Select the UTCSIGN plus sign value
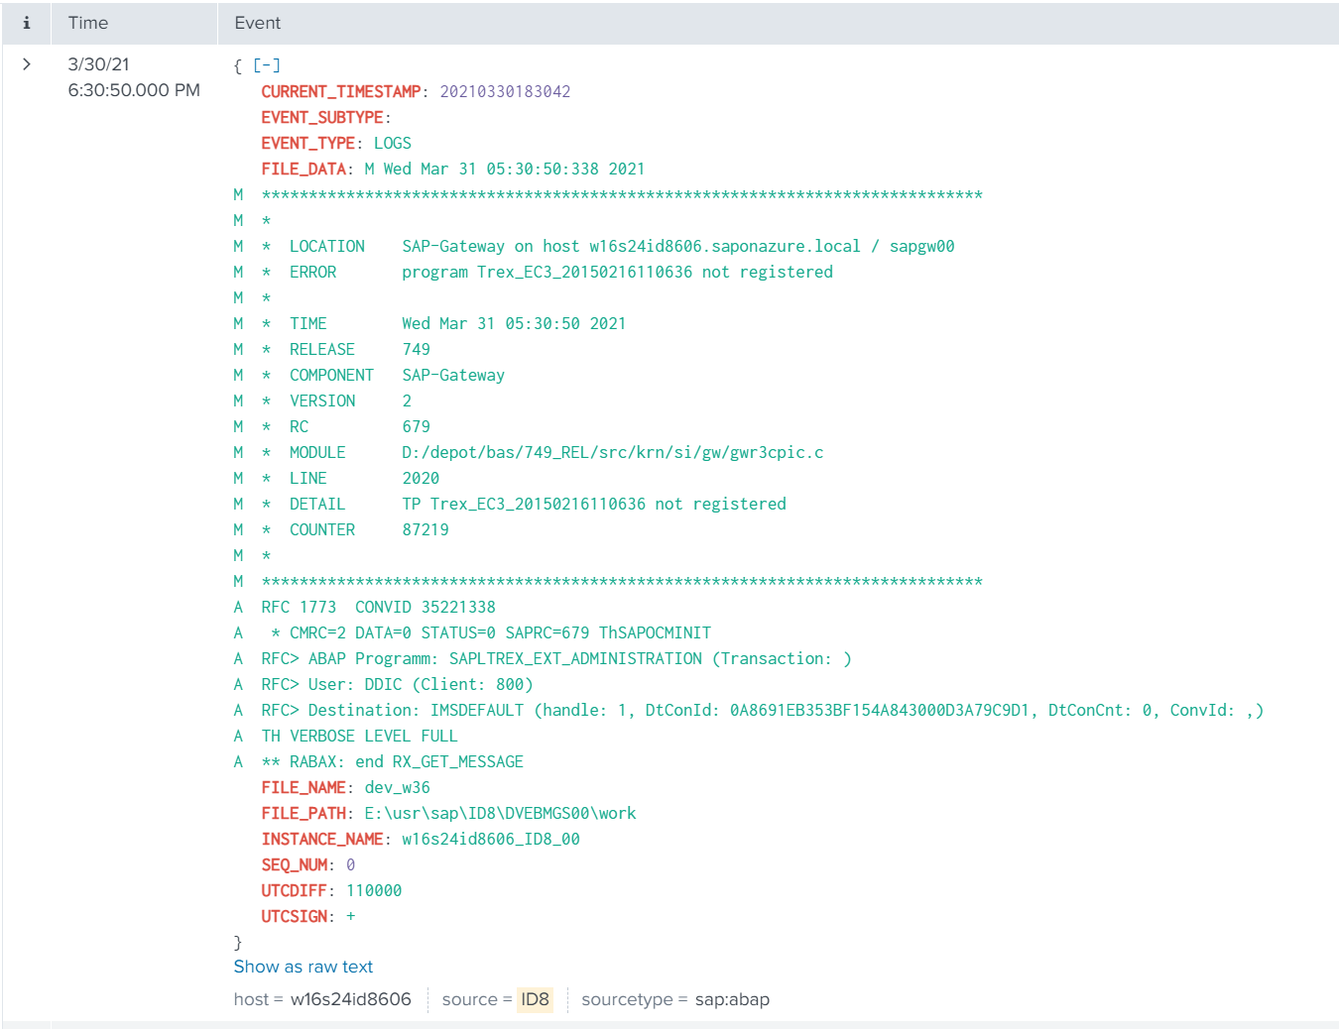This screenshot has height=1029, width=1339. pyautogui.click(x=350, y=916)
